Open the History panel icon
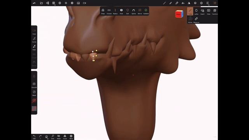Viewport: 249px width, 140px height. tap(47, 137)
